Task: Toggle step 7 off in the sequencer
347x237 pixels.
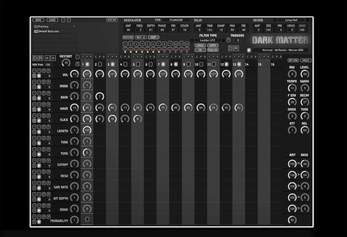Action: [163, 64]
